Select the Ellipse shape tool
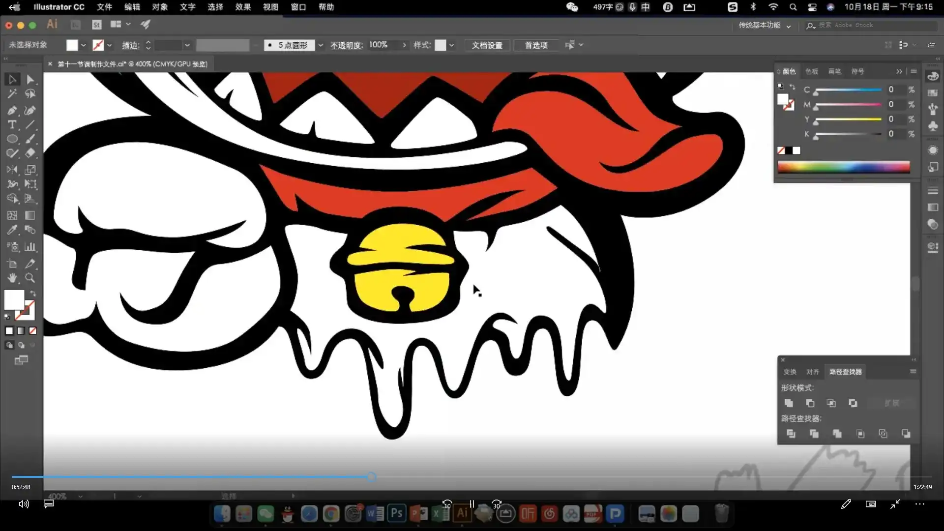The height and width of the screenshot is (531, 944). pos(12,139)
